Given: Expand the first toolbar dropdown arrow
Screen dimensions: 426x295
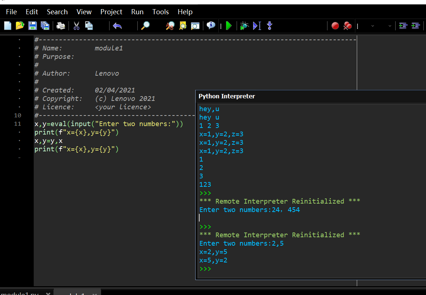Looking at the screenshot, I should [373, 26].
